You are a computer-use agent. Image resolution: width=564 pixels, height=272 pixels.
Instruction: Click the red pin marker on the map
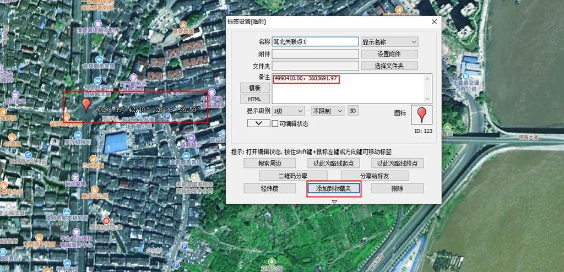(86, 105)
